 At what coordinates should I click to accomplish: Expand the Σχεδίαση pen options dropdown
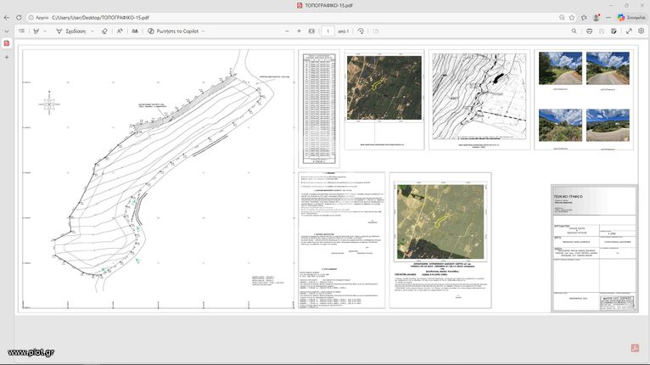[92, 31]
